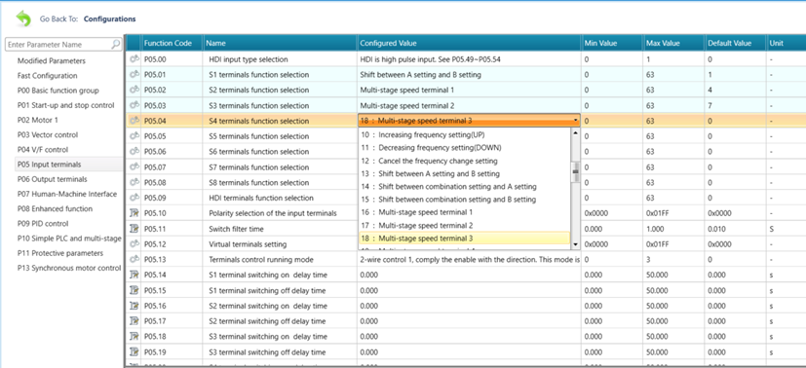806x368 pixels.
Task: Choose option 17 Multi-stage speed terminal 2
Action: tap(464, 225)
